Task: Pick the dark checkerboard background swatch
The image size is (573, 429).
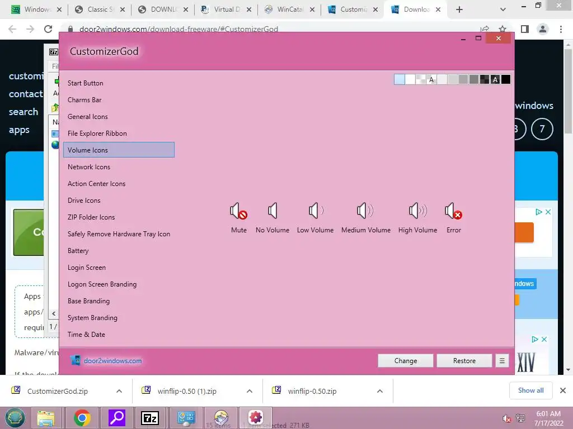Action: click(x=485, y=79)
